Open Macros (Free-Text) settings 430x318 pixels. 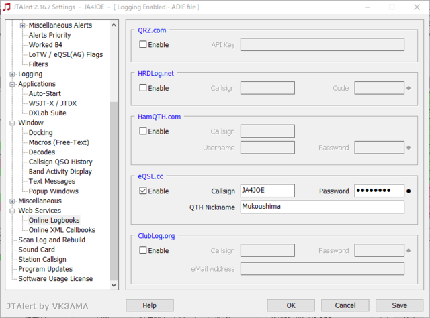pos(59,142)
